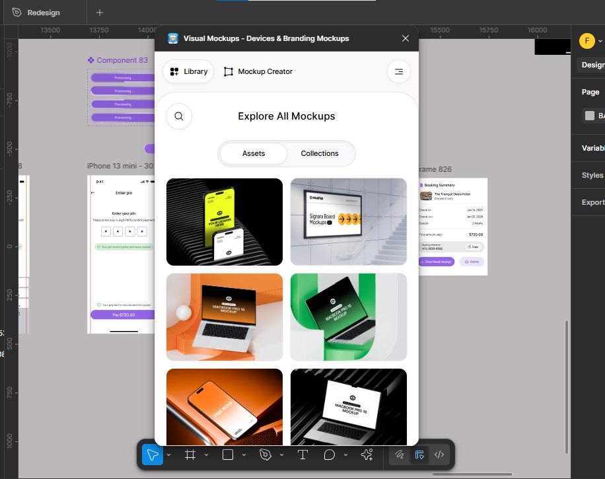Click the Variables section label
The image size is (605, 479).
coord(593,148)
